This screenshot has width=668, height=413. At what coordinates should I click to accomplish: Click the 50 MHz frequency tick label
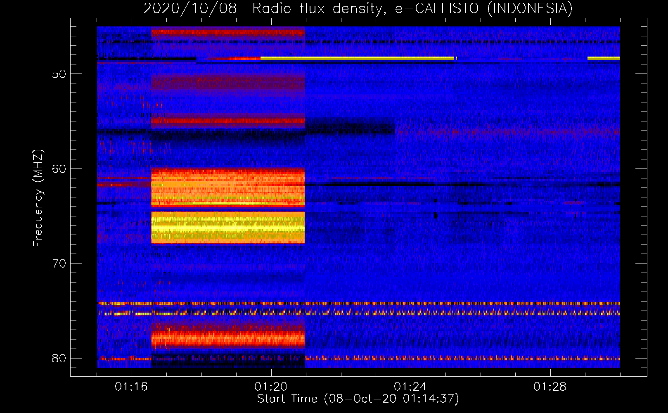coord(59,74)
